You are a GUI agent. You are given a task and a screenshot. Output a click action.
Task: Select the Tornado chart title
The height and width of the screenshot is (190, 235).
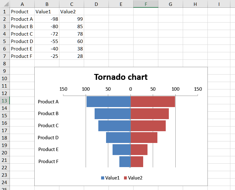pos(121,77)
